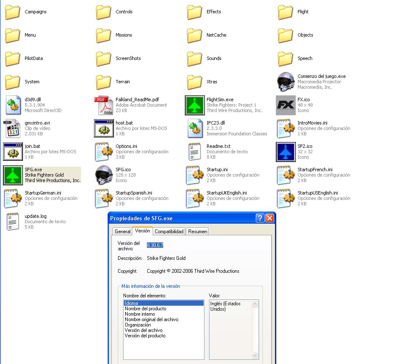Screen dimensions: 401x364
Task: Select the Xtras folder icon
Action: (x=194, y=82)
